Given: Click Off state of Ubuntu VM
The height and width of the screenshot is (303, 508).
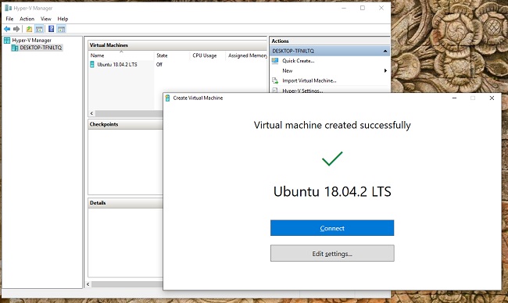Looking at the screenshot, I should pos(159,64).
